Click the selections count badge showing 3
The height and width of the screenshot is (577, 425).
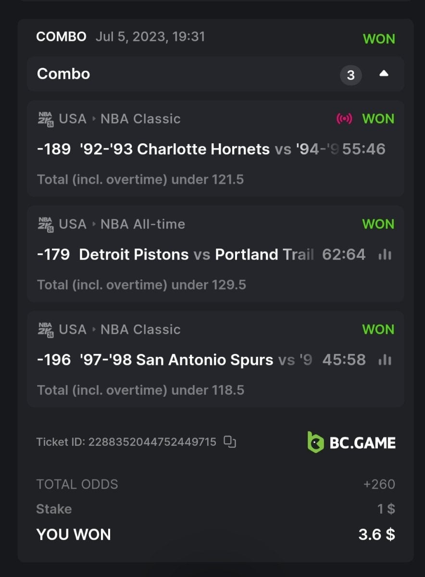(350, 75)
